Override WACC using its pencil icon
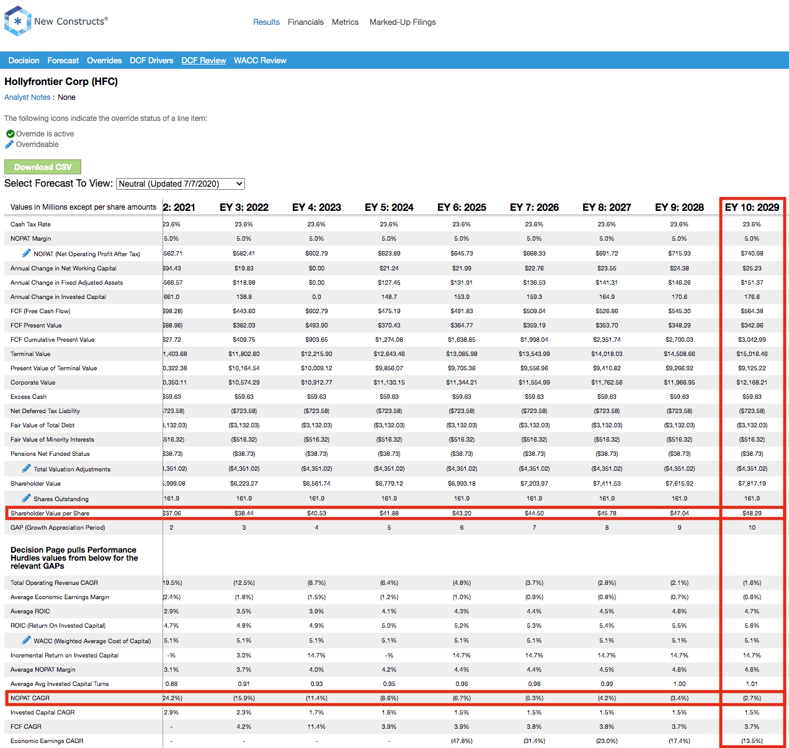 pos(26,640)
